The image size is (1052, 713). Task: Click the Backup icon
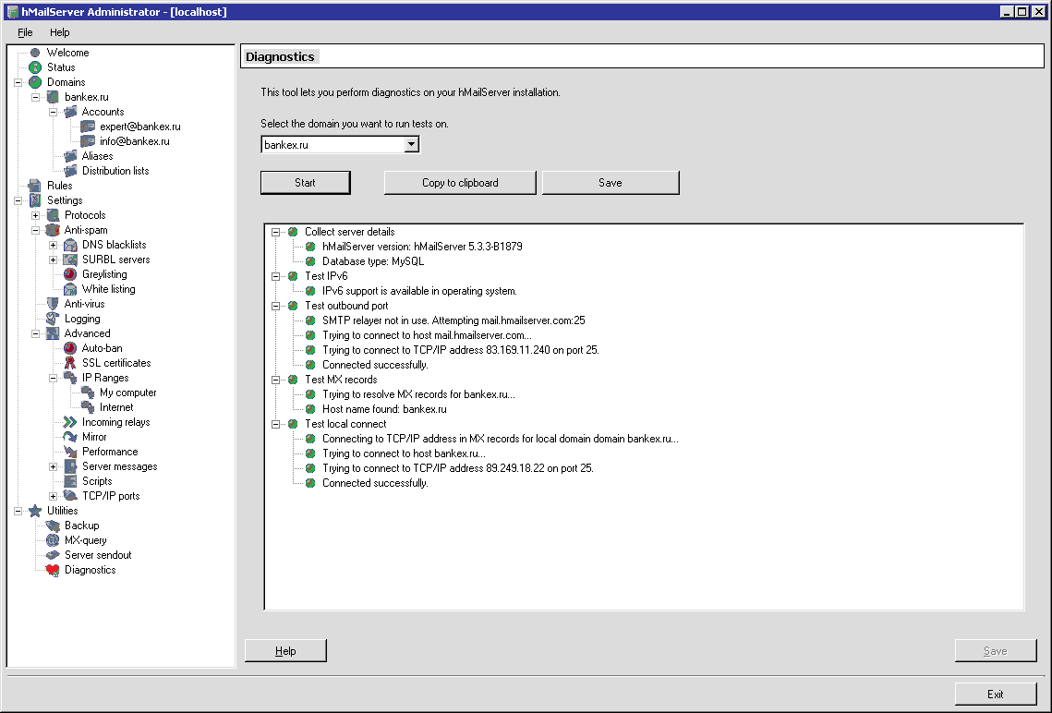(53, 525)
